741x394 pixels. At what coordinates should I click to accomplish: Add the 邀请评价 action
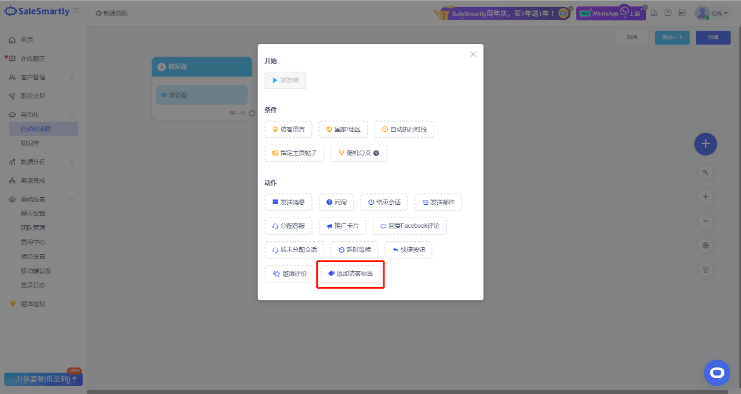289,274
